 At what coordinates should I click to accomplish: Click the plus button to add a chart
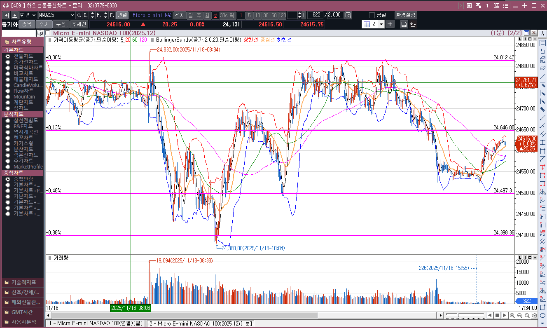click(390, 24)
